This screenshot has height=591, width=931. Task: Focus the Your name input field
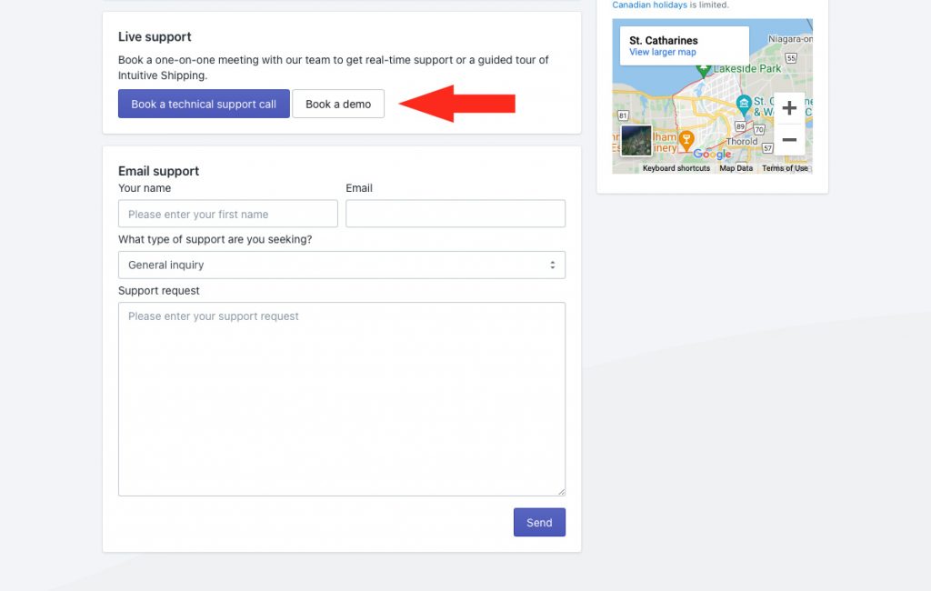227,215
